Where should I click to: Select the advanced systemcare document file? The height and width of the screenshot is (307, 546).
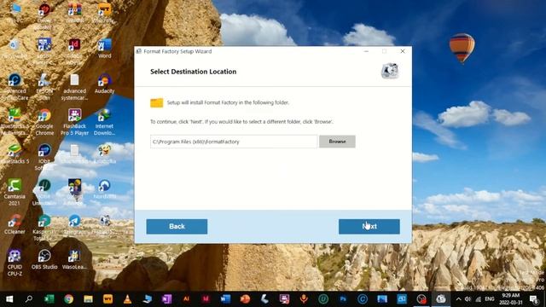pyautogui.click(x=74, y=87)
